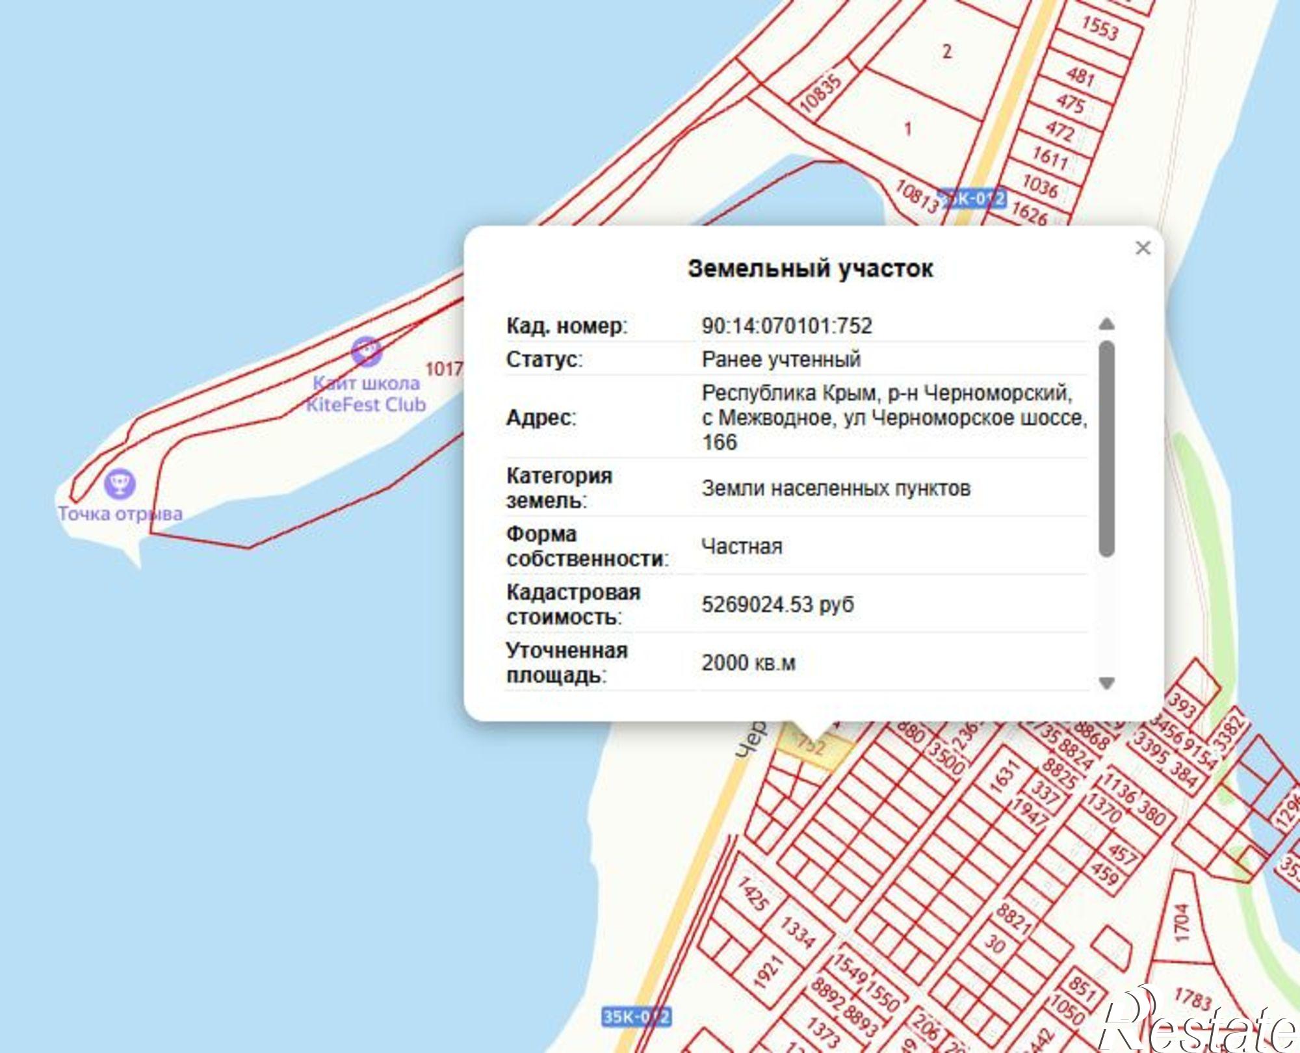Click the Кад. номер label

567,326
